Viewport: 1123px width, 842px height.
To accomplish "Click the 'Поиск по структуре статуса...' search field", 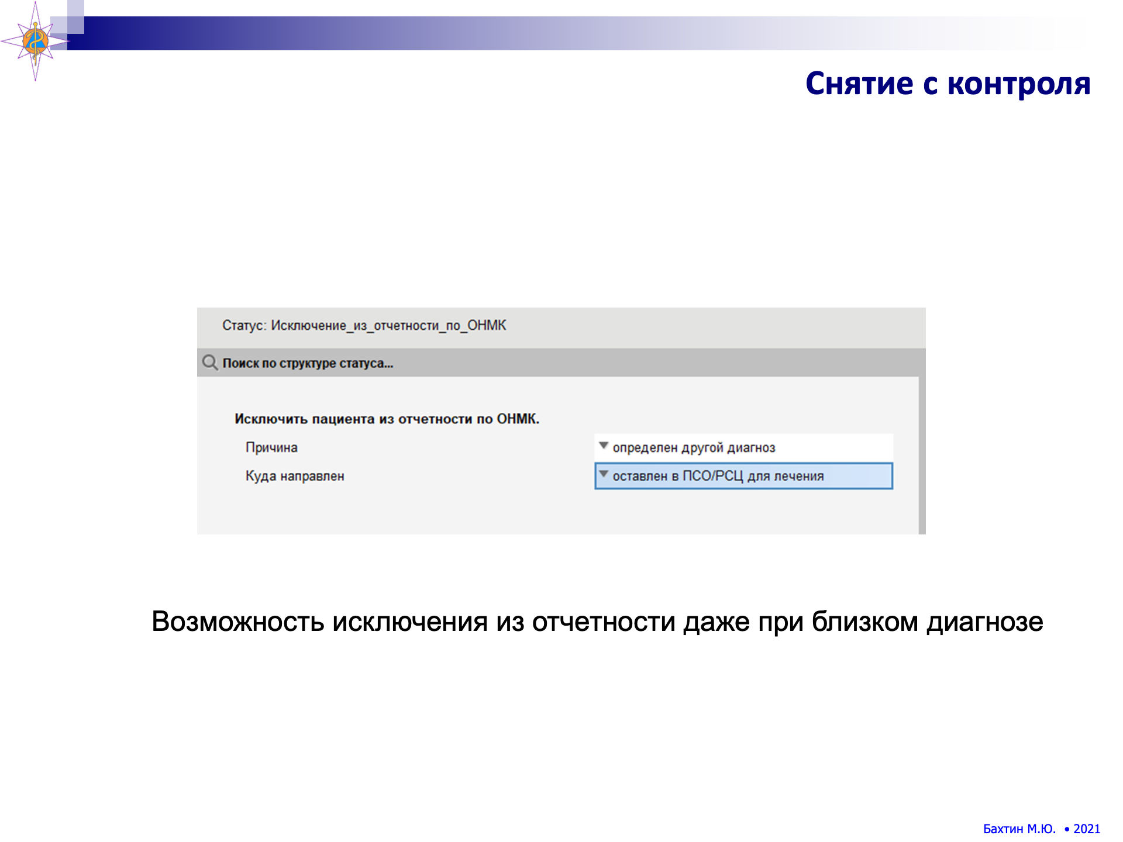I will 561,363.
